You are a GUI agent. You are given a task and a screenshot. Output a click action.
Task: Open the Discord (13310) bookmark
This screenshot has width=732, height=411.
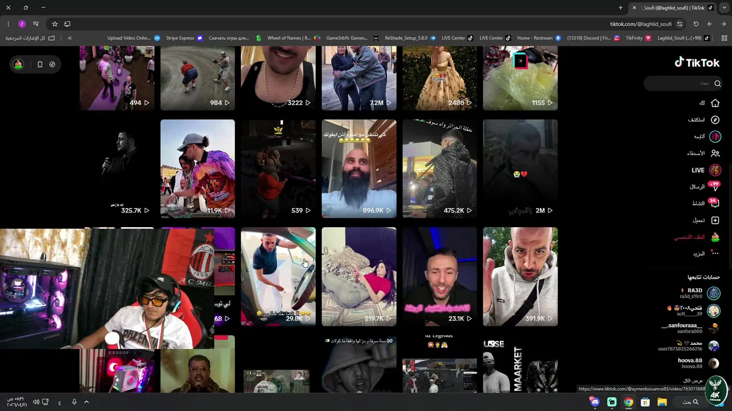[593, 38]
